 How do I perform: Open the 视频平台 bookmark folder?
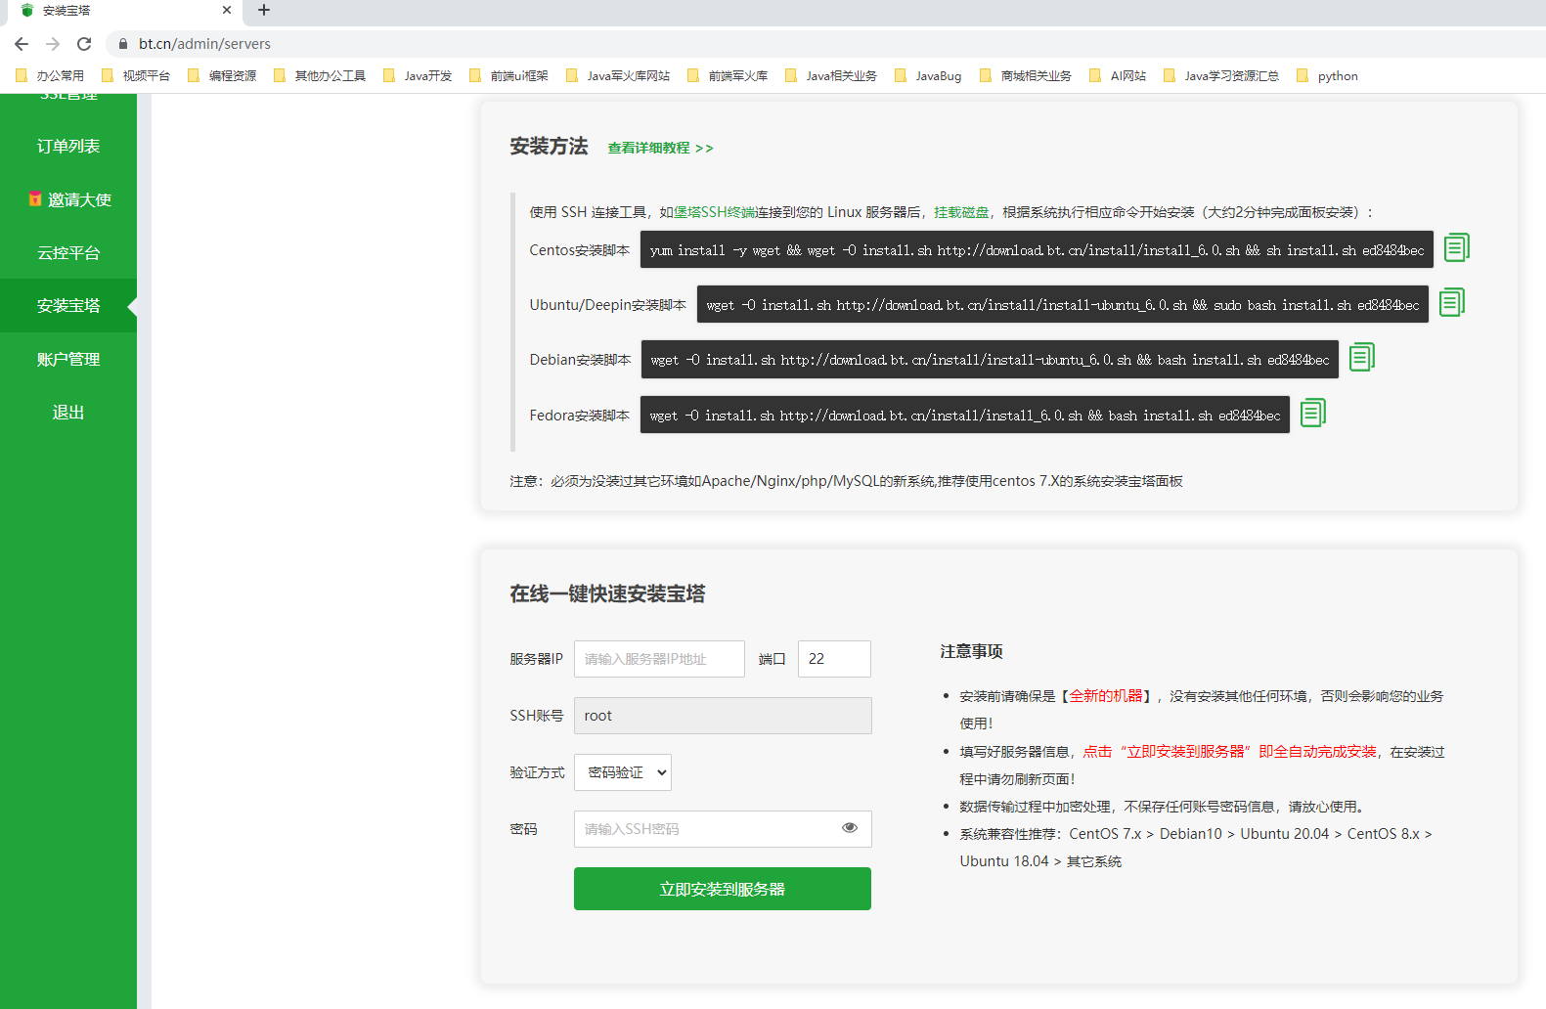136,75
